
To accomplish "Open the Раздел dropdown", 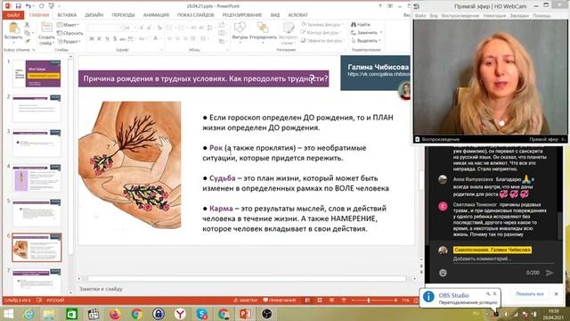I will (69, 41).
